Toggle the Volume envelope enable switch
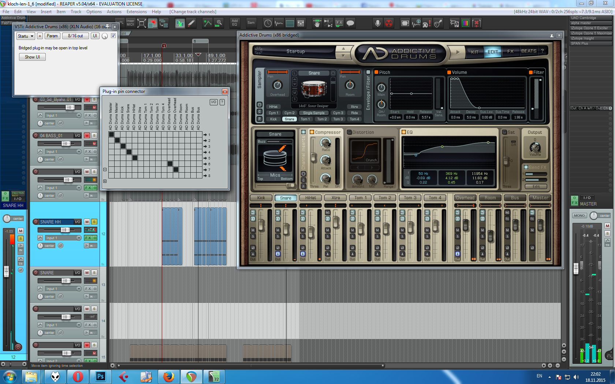 [449, 72]
